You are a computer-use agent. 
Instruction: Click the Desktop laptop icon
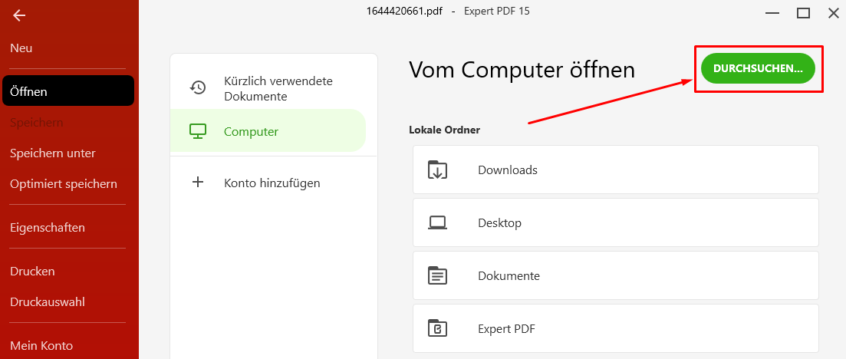pyautogui.click(x=437, y=222)
